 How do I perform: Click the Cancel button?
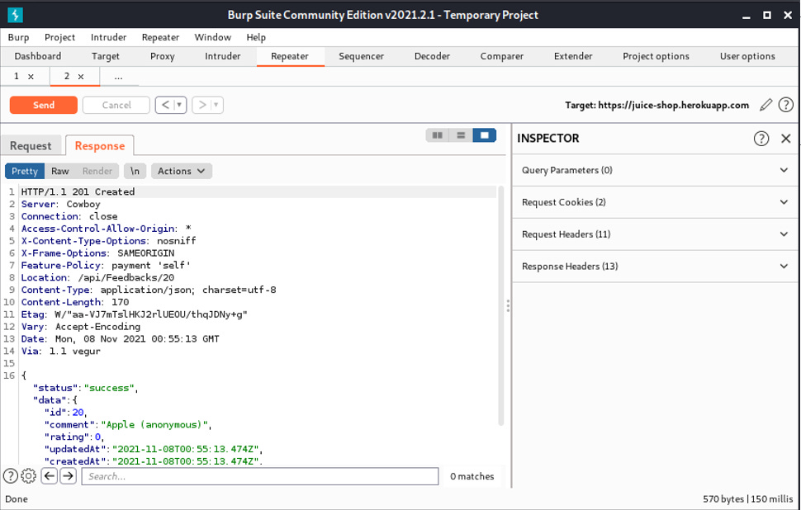pos(116,105)
